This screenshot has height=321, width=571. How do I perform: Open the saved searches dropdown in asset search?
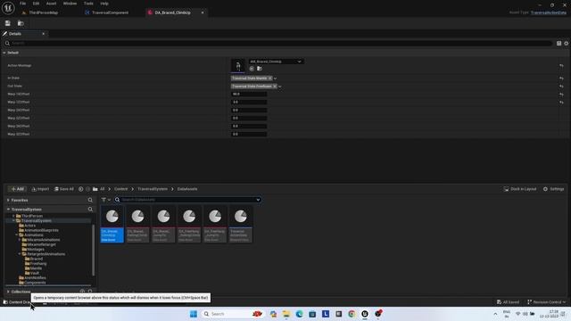pyautogui.click(x=258, y=200)
